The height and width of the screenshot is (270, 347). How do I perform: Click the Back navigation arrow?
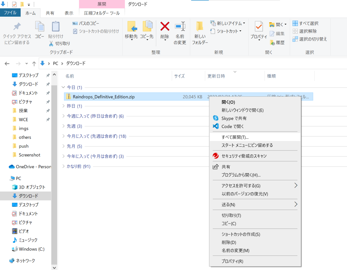click(7, 63)
